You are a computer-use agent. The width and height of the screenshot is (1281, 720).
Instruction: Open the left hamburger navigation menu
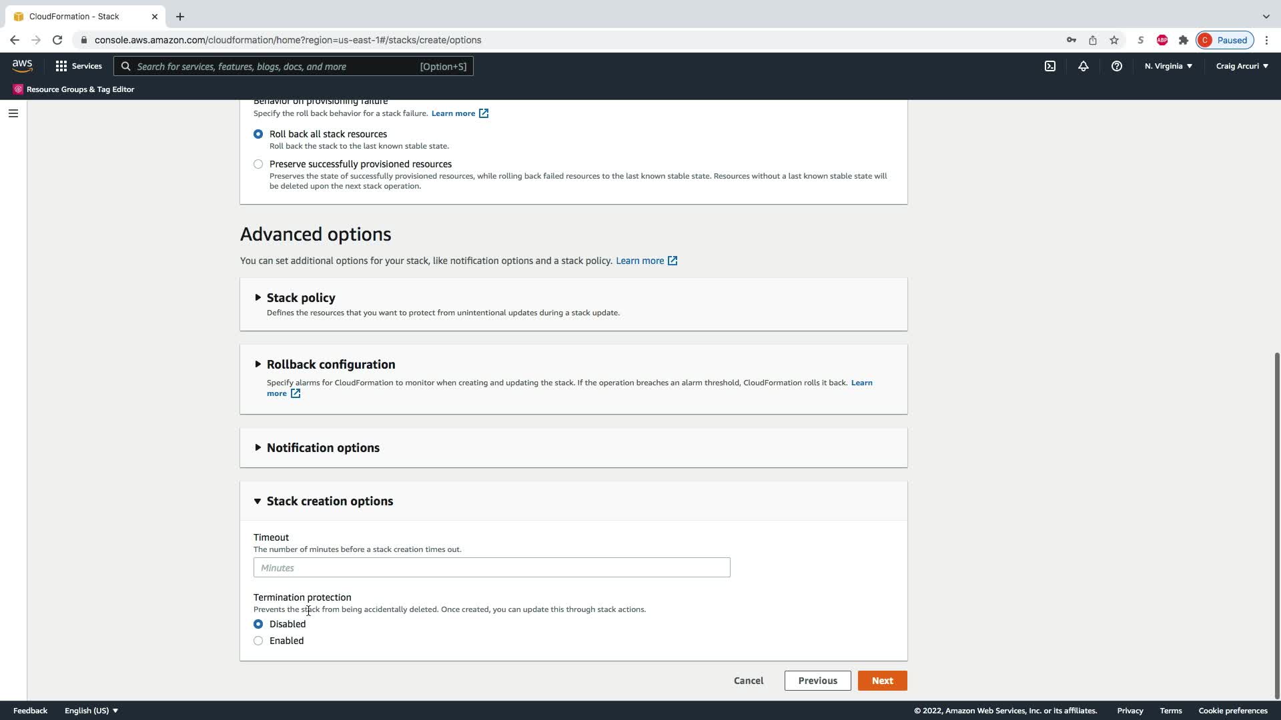point(13,113)
